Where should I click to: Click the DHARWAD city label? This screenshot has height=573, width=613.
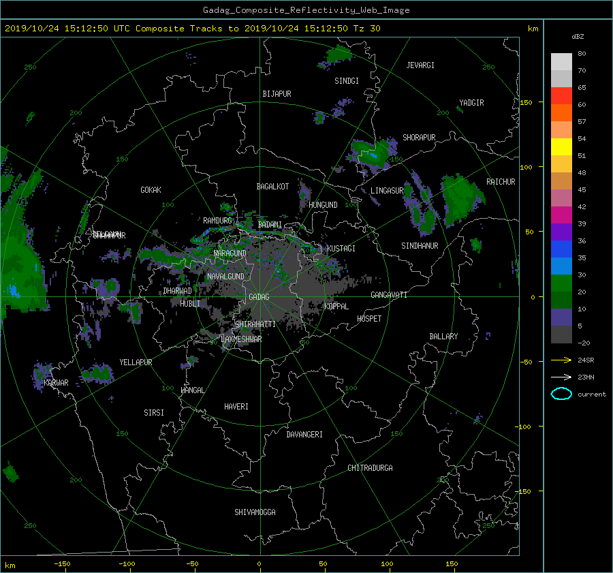coord(177,291)
